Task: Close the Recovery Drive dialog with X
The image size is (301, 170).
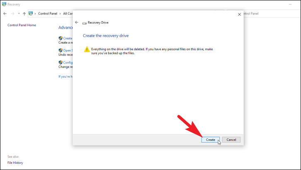Action: pos(239,15)
